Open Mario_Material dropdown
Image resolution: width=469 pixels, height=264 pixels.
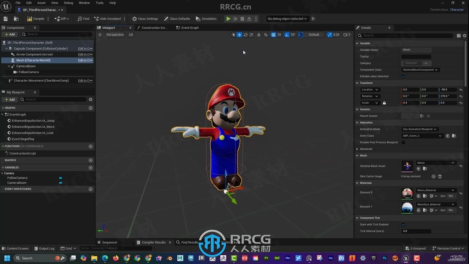(436, 190)
